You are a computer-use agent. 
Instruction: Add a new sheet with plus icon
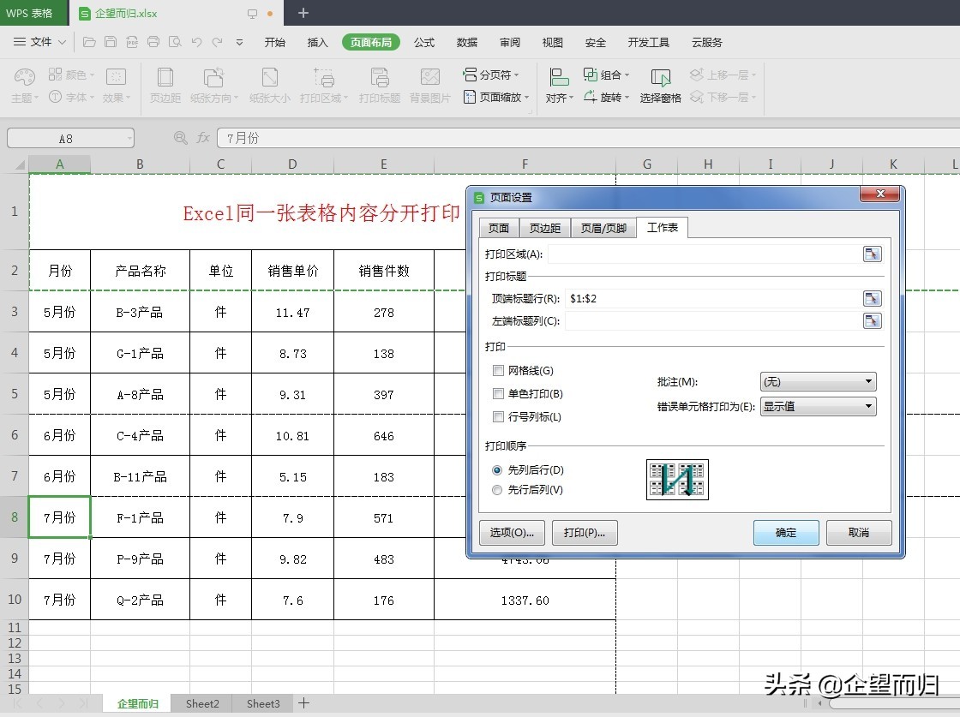coord(303,703)
